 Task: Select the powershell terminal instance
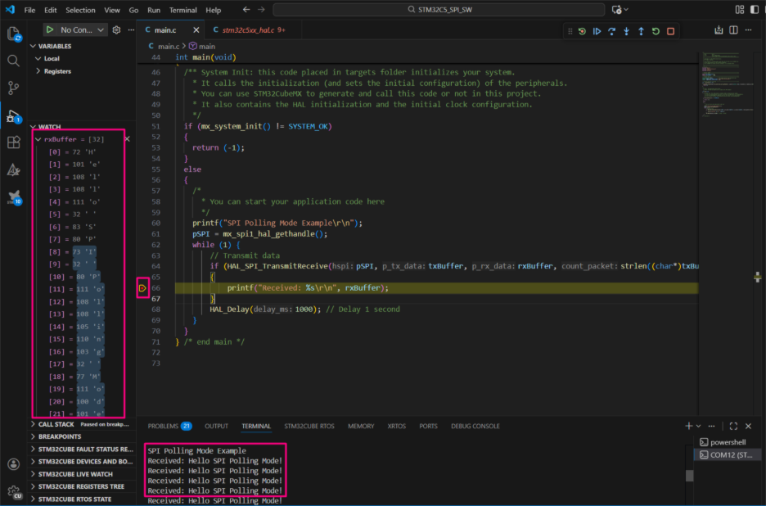728,442
